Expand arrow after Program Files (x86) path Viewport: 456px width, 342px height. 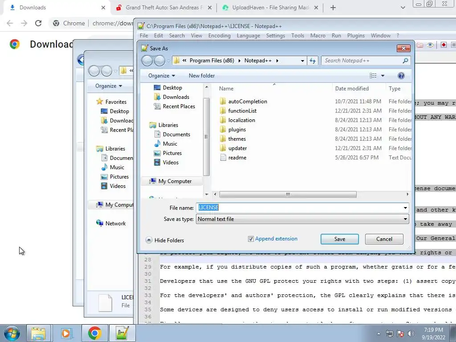(239, 61)
